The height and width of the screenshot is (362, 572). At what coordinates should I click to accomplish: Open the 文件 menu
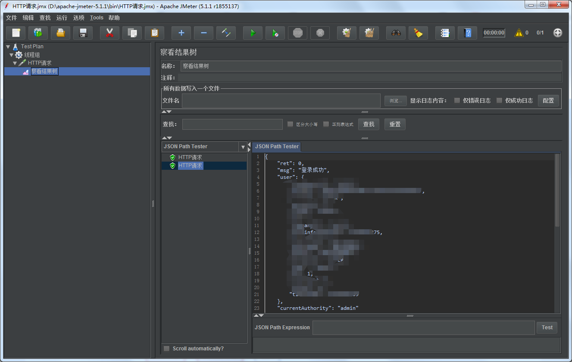11,18
